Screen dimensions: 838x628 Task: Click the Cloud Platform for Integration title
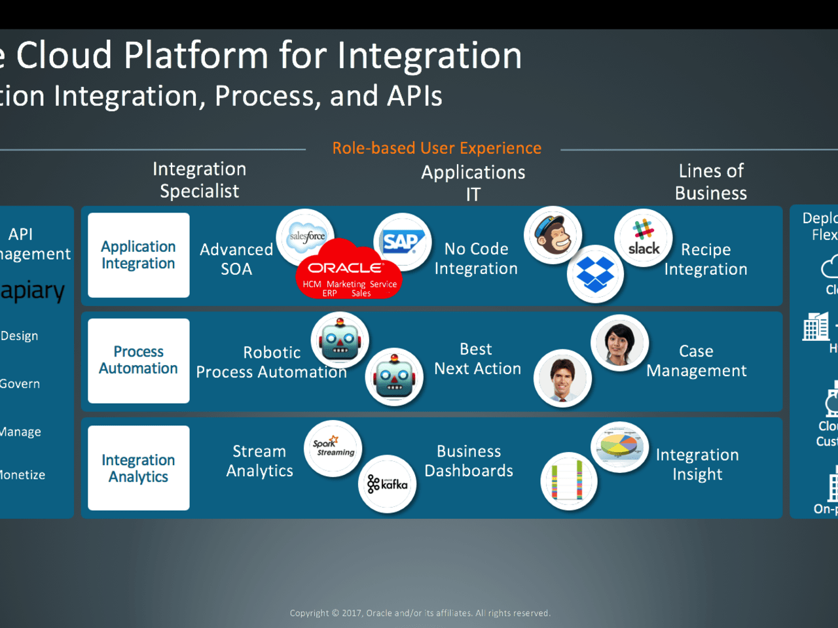(269, 55)
